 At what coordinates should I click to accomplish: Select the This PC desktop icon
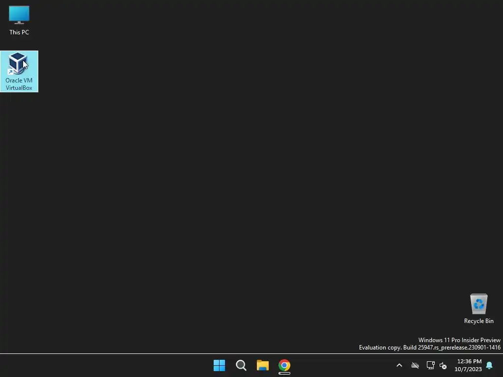tap(19, 21)
